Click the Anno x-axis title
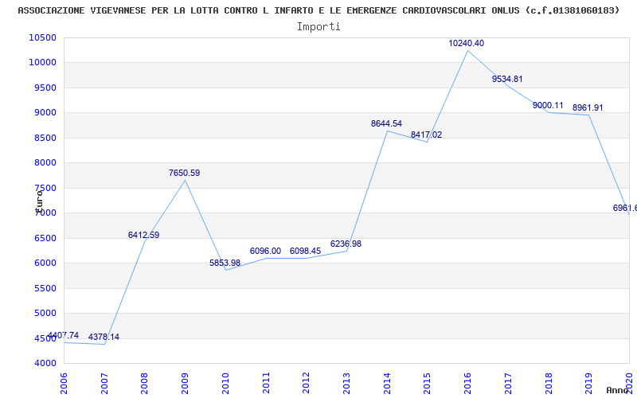The width and height of the screenshot is (637, 398). [x=618, y=390]
